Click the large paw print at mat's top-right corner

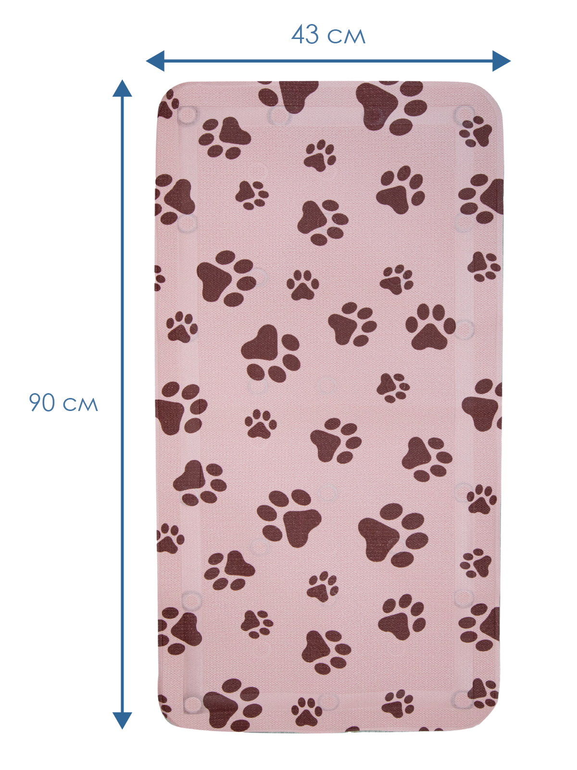392,107
